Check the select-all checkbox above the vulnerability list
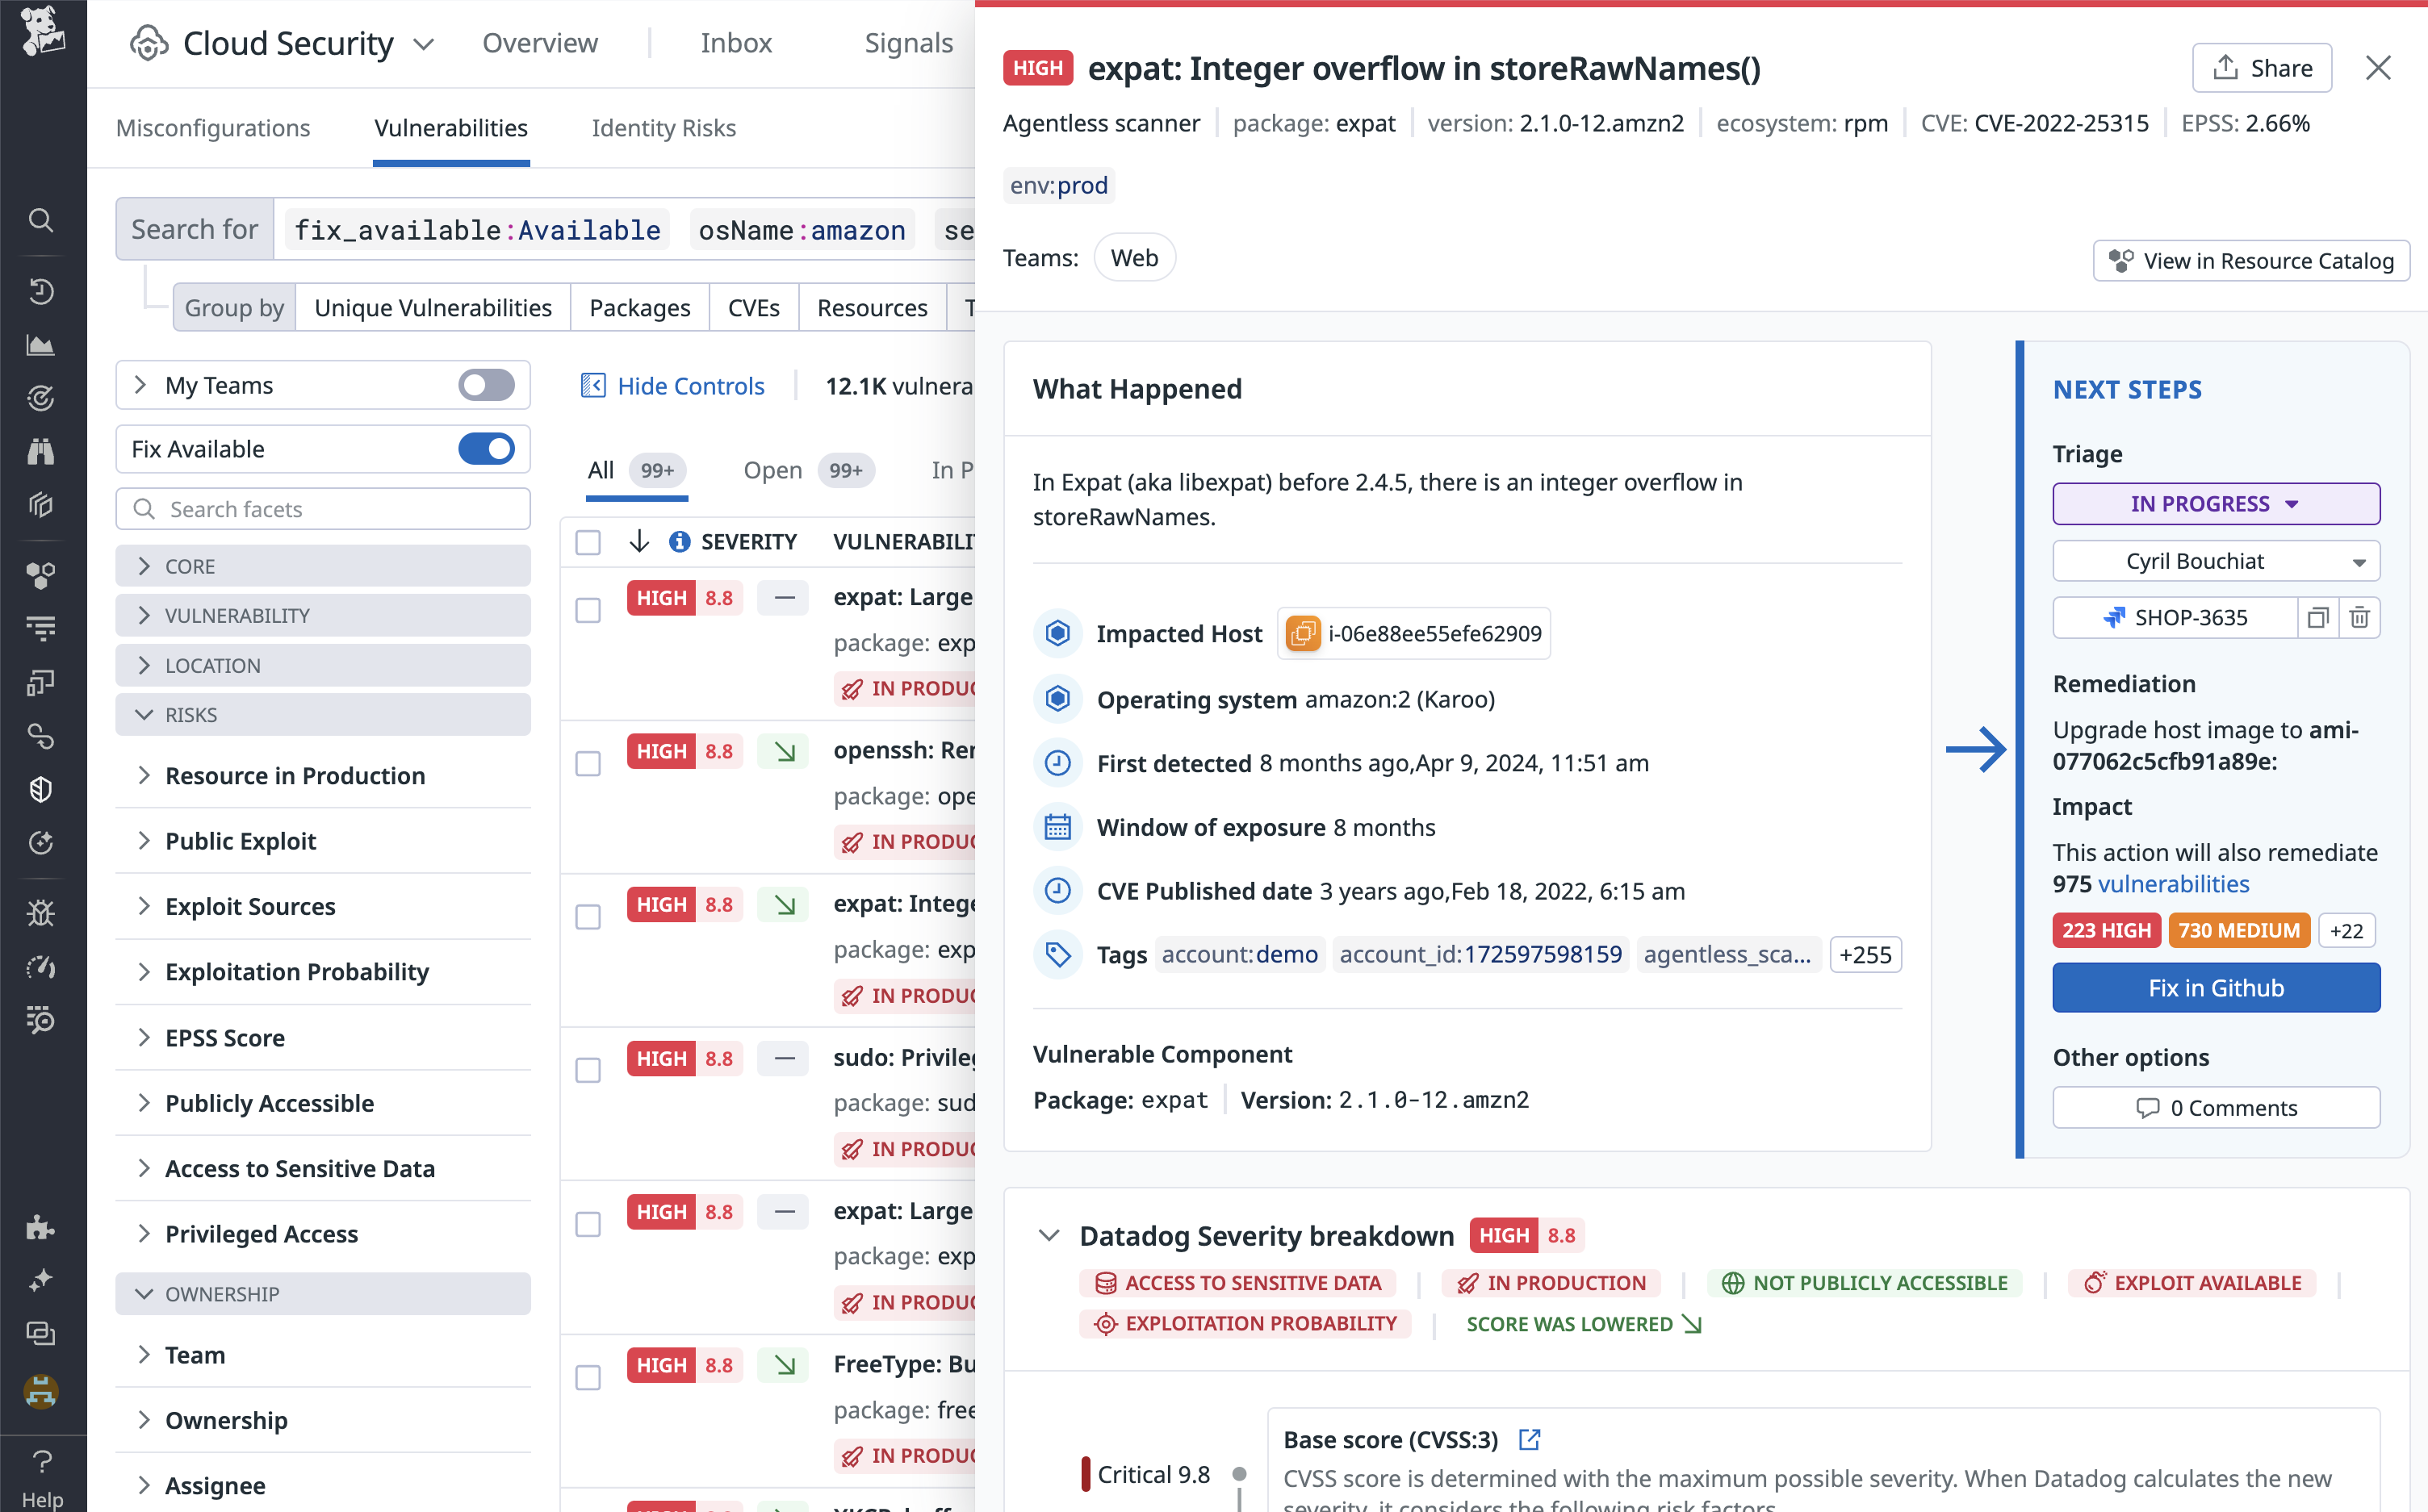Image resolution: width=2428 pixels, height=1512 pixels. pos(588,542)
